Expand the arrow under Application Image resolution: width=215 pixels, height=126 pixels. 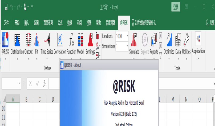[x=198, y=59]
